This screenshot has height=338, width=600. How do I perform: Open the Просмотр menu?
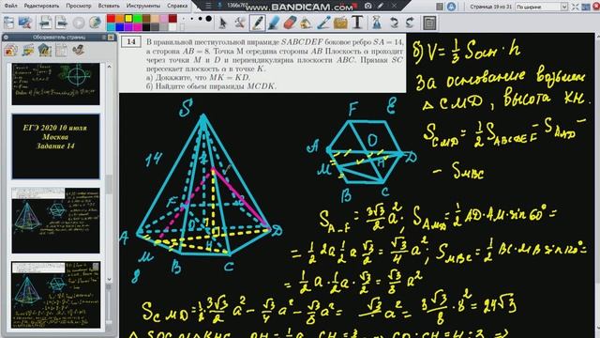pyautogui.click(x=79, y=6)
